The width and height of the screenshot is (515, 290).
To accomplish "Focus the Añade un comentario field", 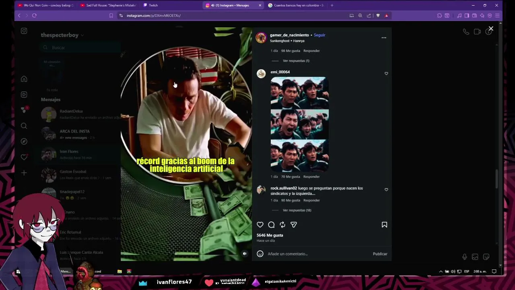I will point(318,254).
